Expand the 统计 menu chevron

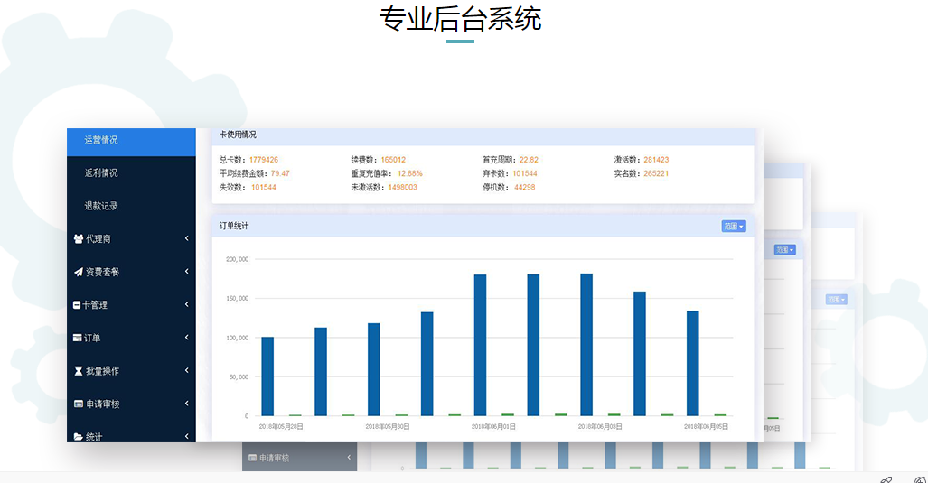[x=186, y=436]
